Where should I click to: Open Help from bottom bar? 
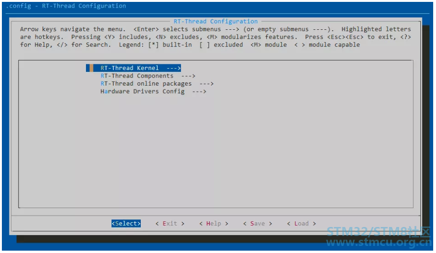coord(214,224)
